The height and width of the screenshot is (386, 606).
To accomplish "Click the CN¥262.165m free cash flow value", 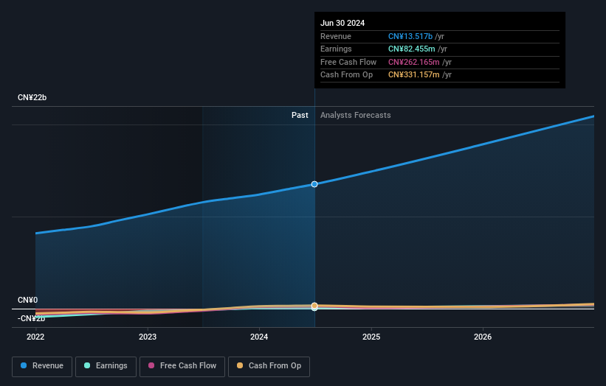I will pyautogui.click(x=414, y=62).
